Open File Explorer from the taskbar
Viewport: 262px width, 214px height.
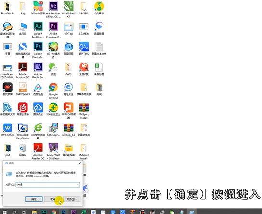(34, 212)
